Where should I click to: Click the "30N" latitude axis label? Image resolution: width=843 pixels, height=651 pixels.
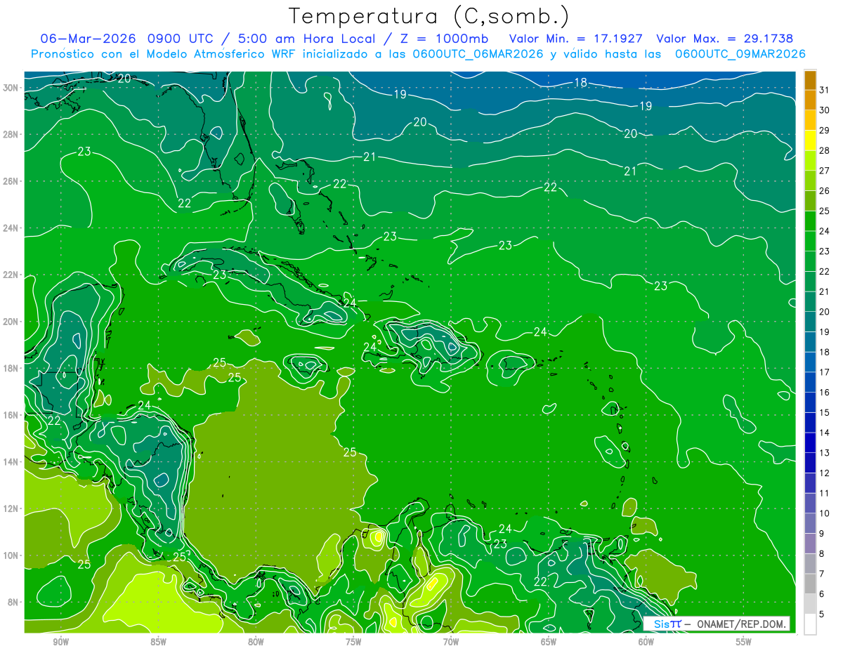pos(10,88)
